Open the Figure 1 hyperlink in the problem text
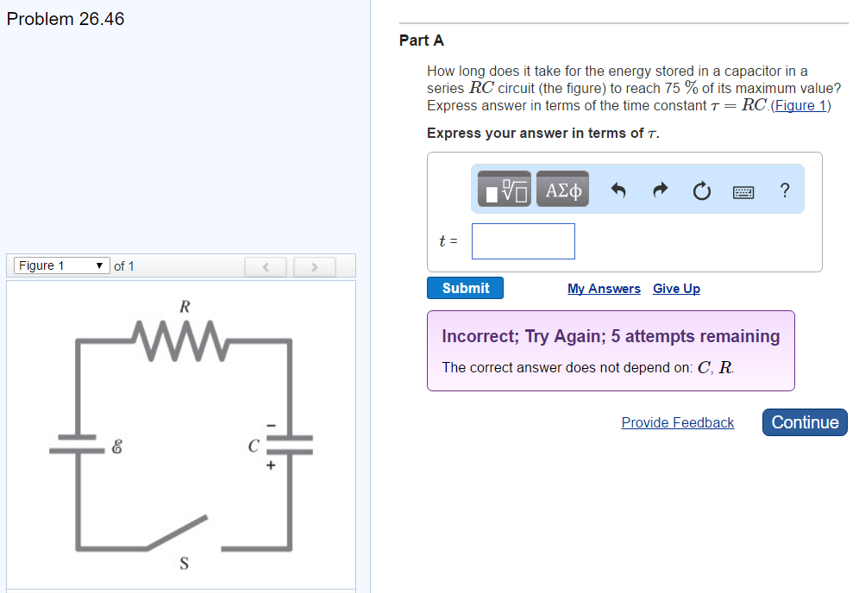This screenshot has height=593, width=859. point(802,105)
